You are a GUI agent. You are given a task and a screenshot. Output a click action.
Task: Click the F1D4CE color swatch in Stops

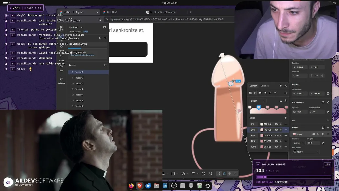pos(262,130)
